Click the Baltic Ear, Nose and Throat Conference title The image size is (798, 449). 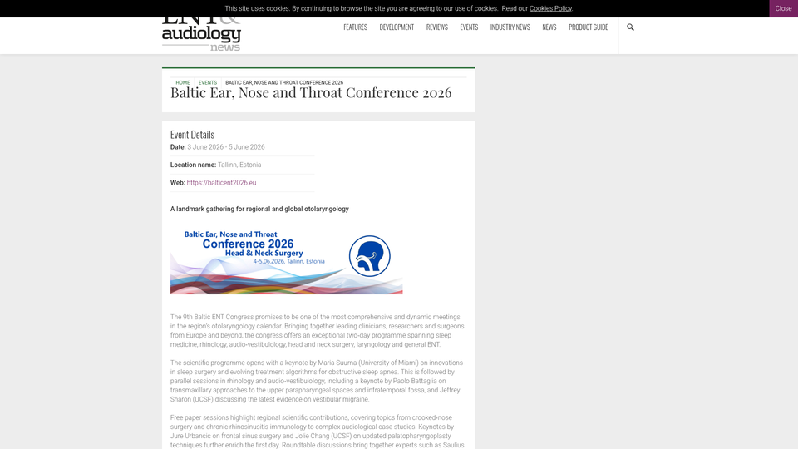point(311,92)
